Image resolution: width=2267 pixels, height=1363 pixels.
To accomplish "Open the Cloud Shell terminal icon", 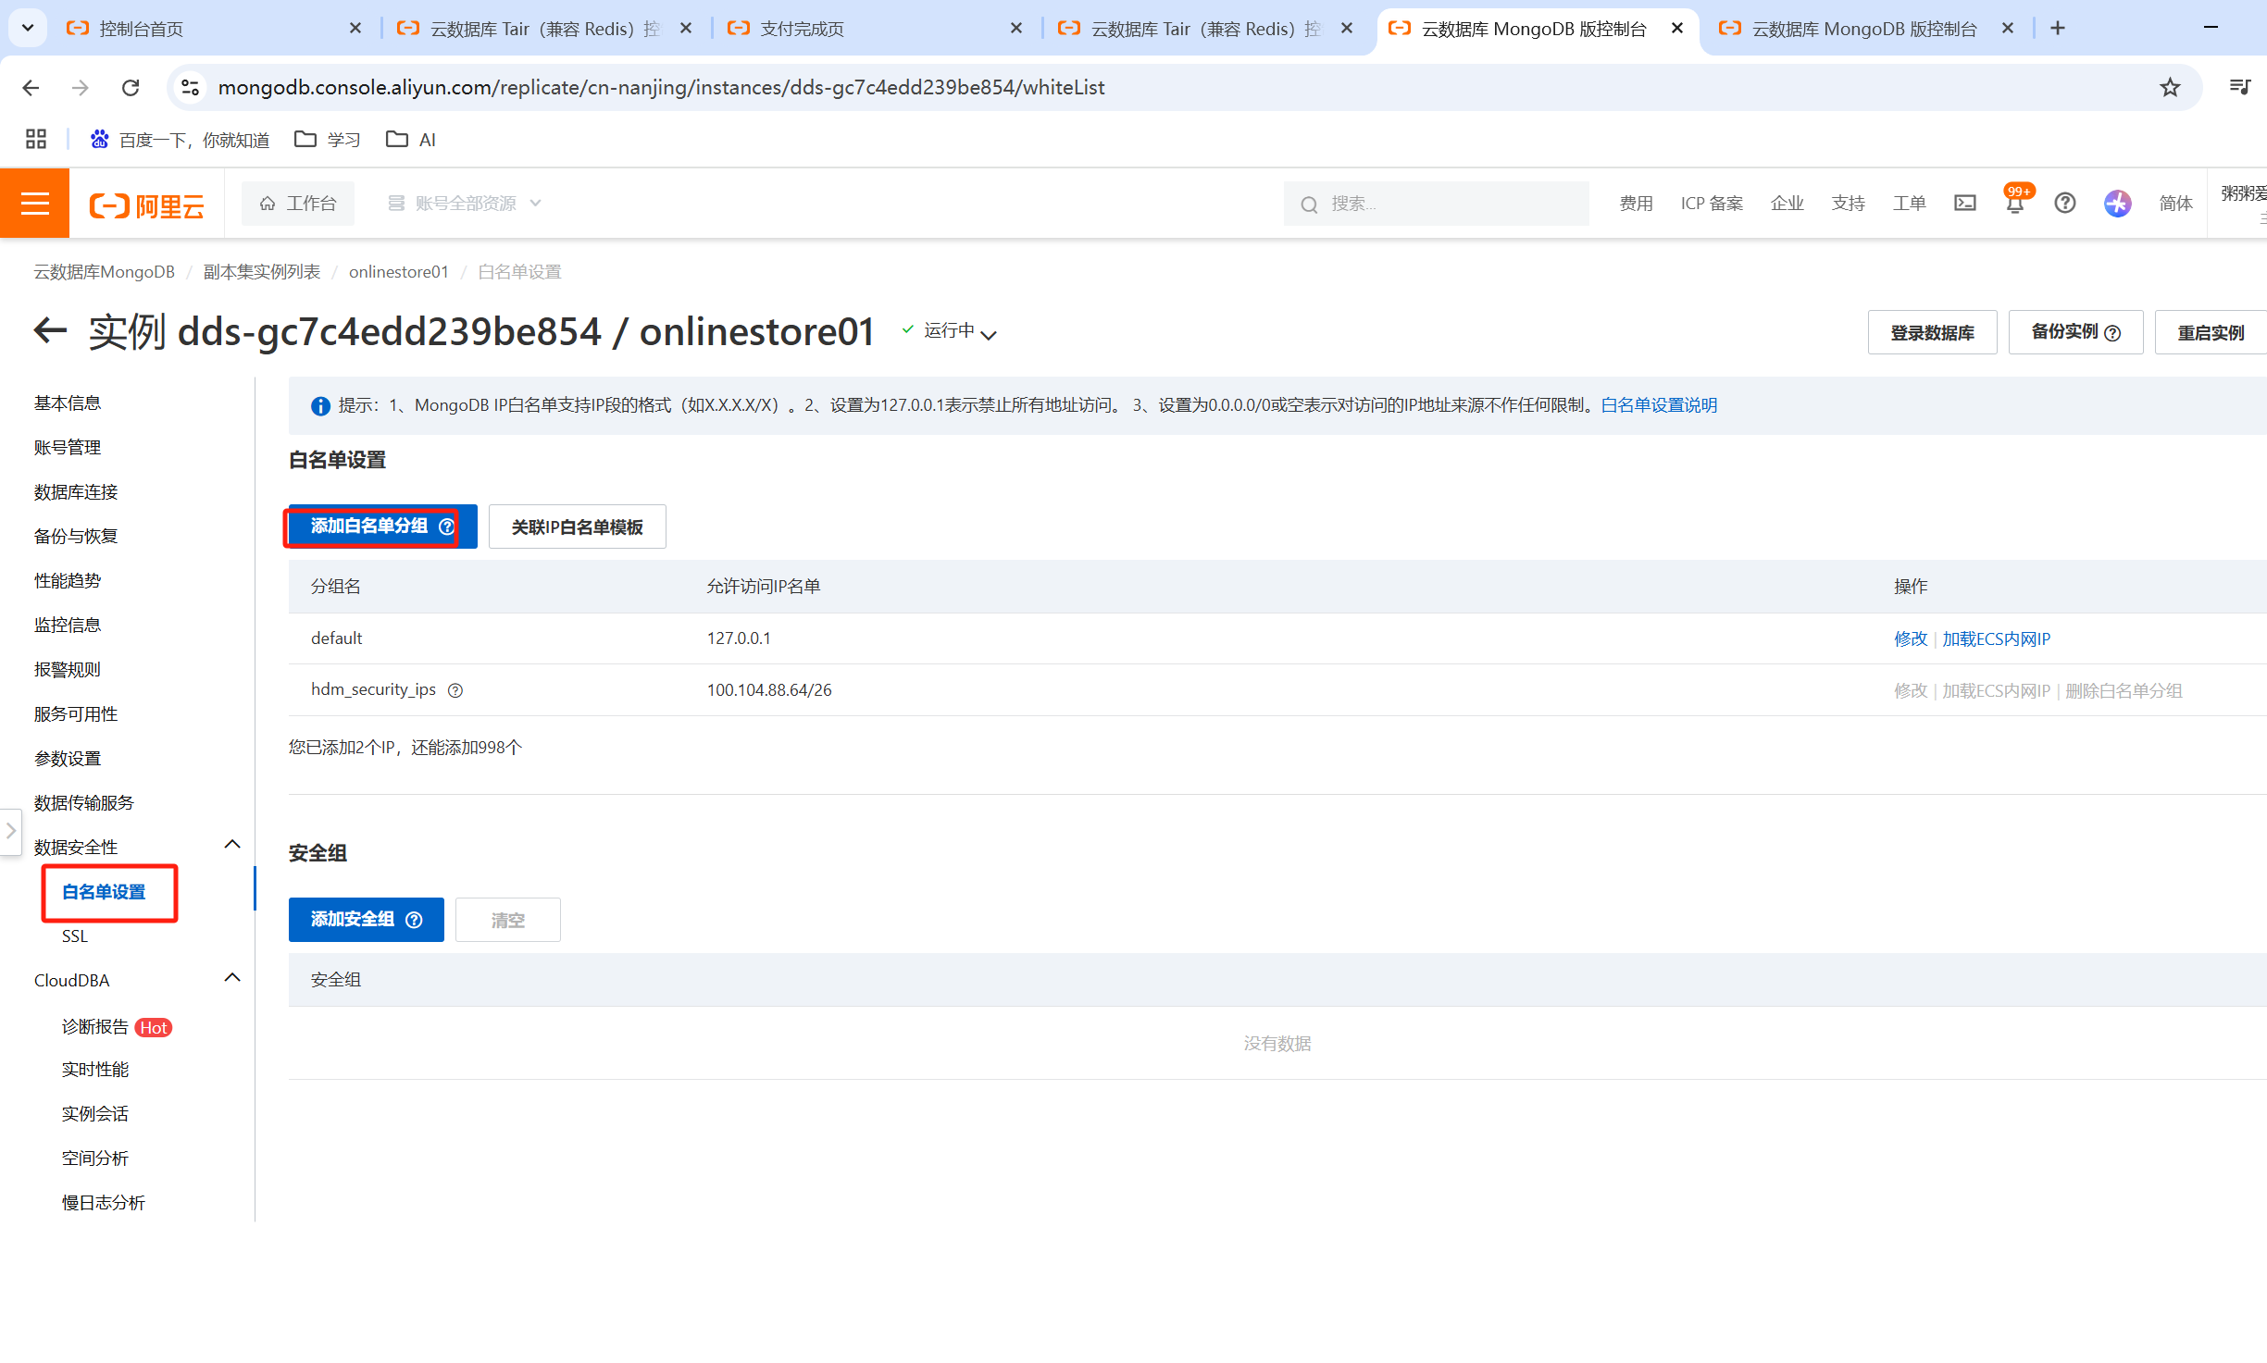I will pos(1965,203).
